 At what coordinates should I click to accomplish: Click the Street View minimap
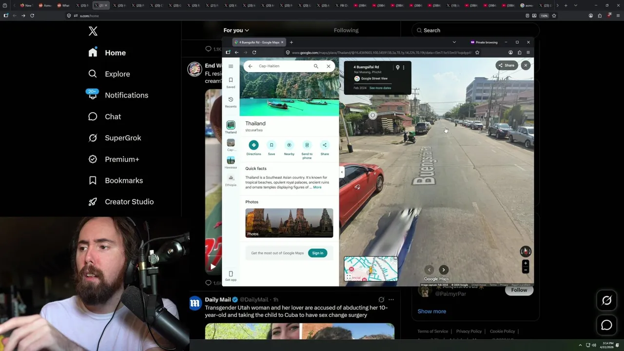tap(371, 269)
